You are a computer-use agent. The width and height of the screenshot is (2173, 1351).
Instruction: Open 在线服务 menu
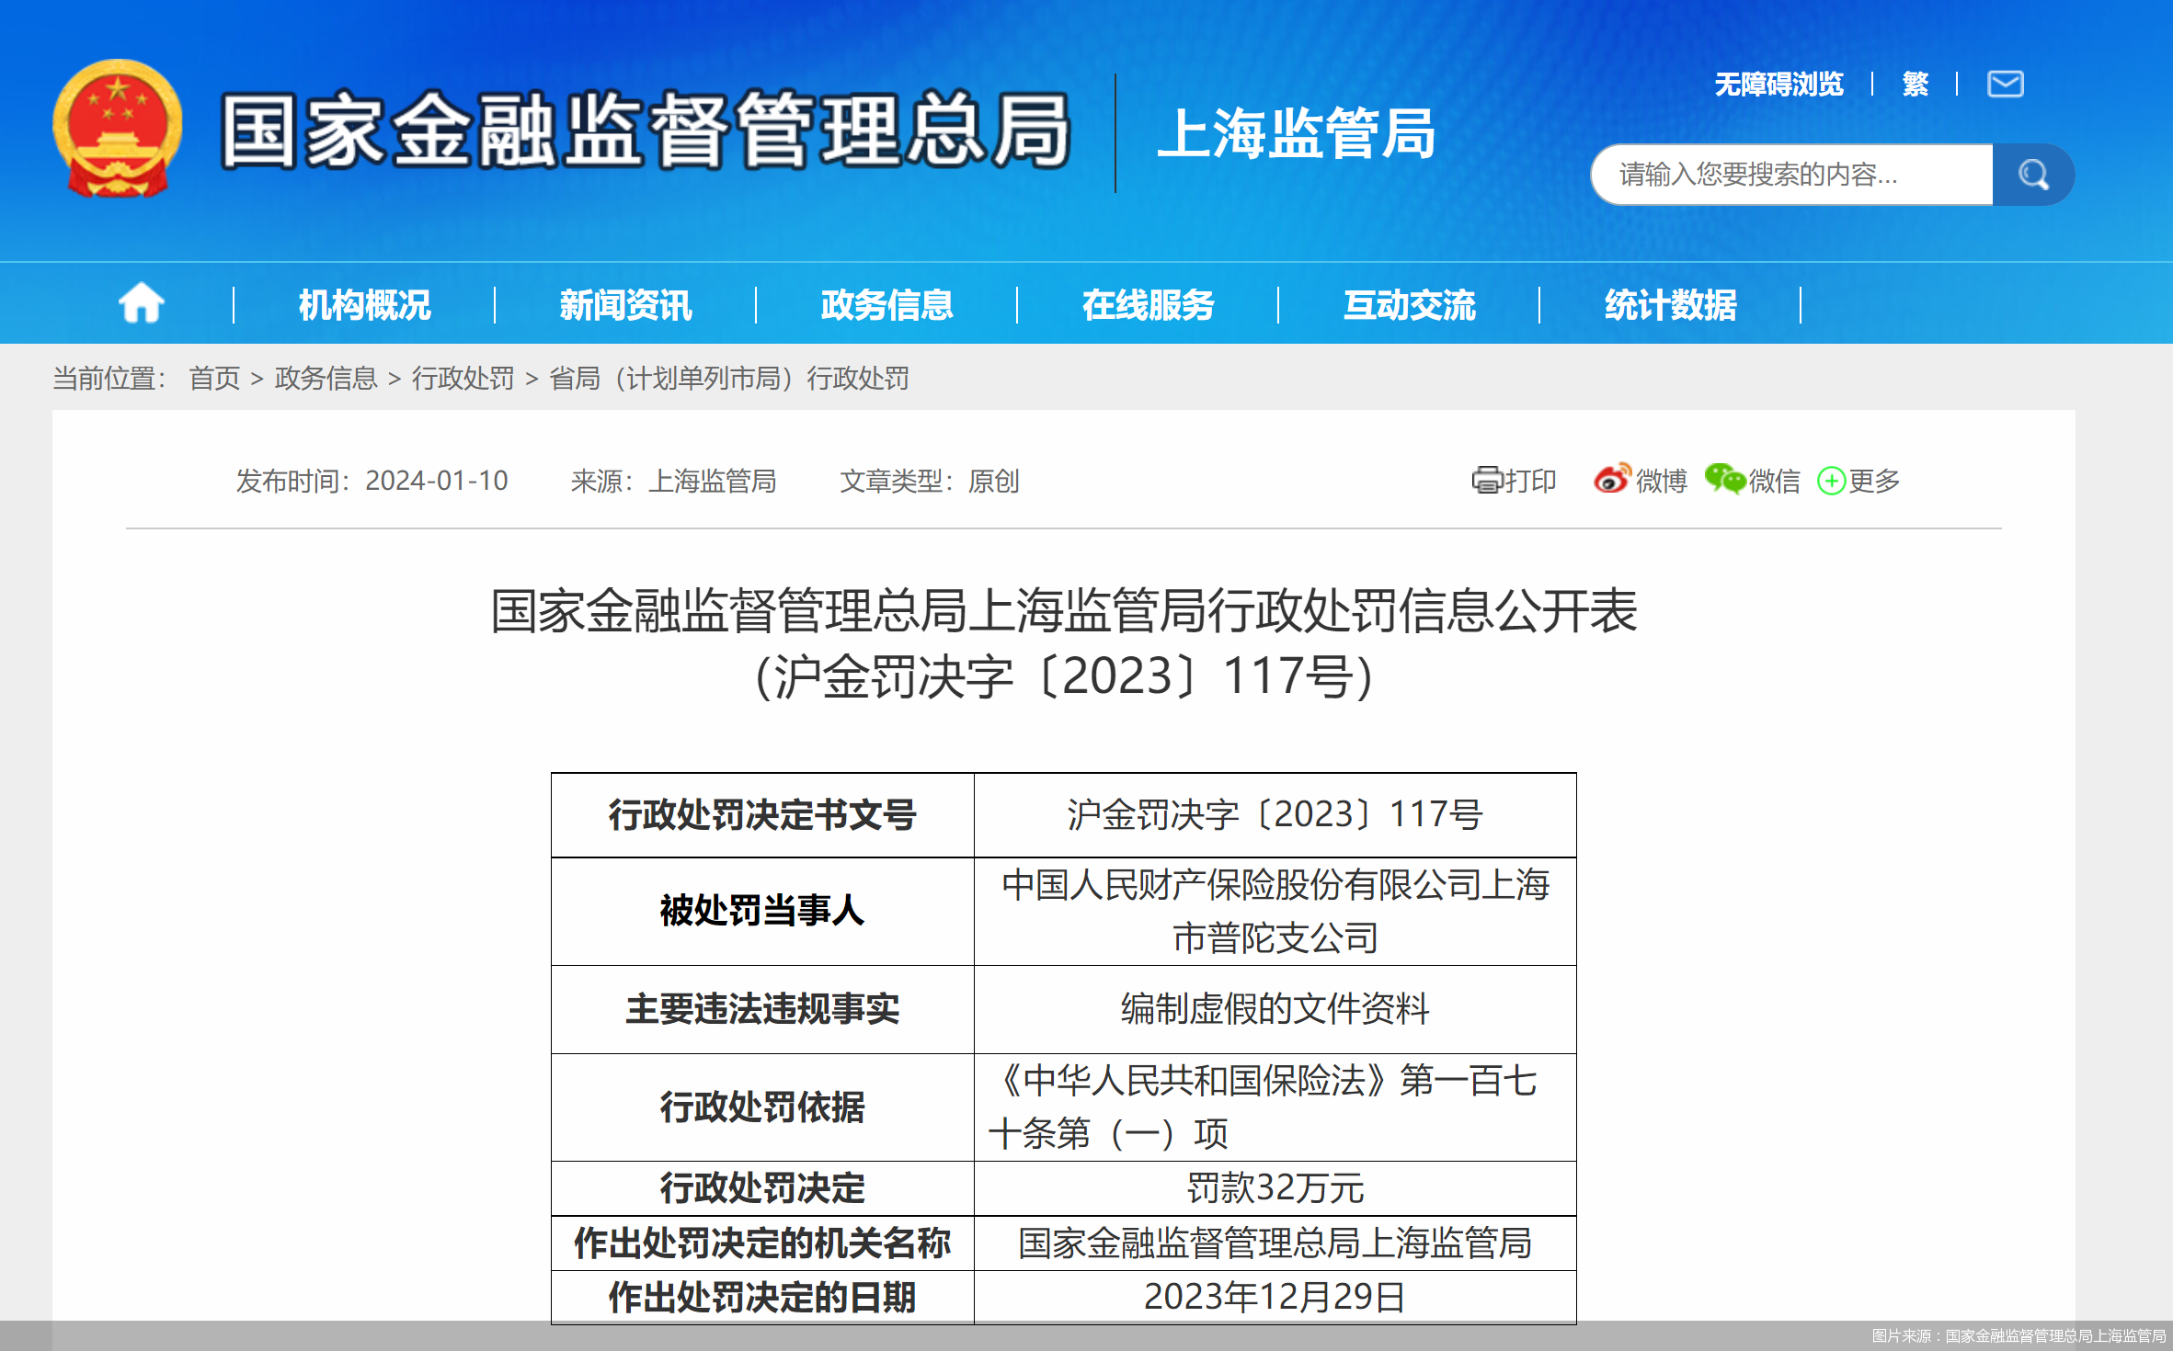tap(1148, 304)
